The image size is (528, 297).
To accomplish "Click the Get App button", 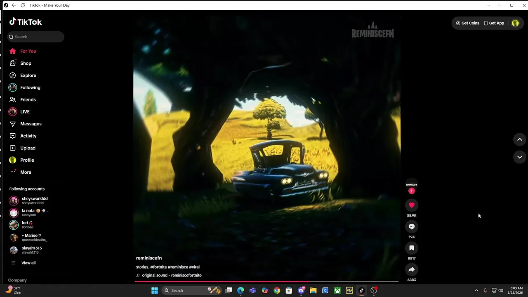I will [x=494, y=23].
